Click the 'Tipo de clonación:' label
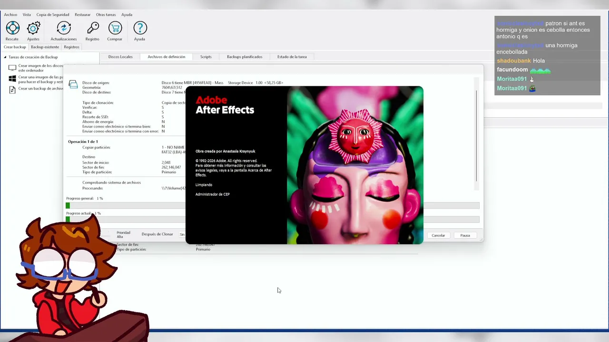This screenshot has width=609, height=342. [98, 103]
